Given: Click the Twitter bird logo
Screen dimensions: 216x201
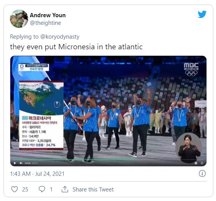Looking at the screenshot, I should click(x=202, y=14).
